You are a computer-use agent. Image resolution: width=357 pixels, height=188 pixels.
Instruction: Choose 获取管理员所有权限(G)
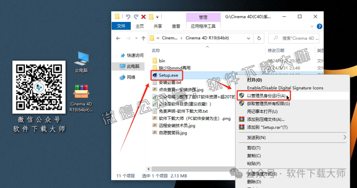coord(268,104)
